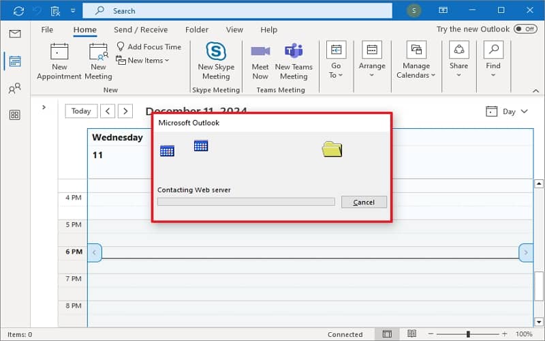The height and width of the screenshot is (341, 545).
Task: Open the File tab
Action: 47,29
